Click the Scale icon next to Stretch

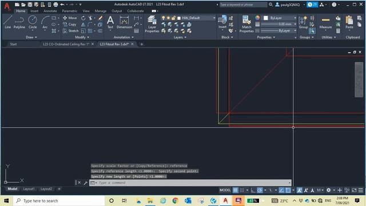pos(83,31)
